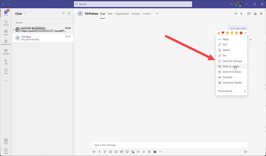This screenshot has width=266, height=156.
Task: Open Calendar in the left sidebar
Action: point(6,52)
